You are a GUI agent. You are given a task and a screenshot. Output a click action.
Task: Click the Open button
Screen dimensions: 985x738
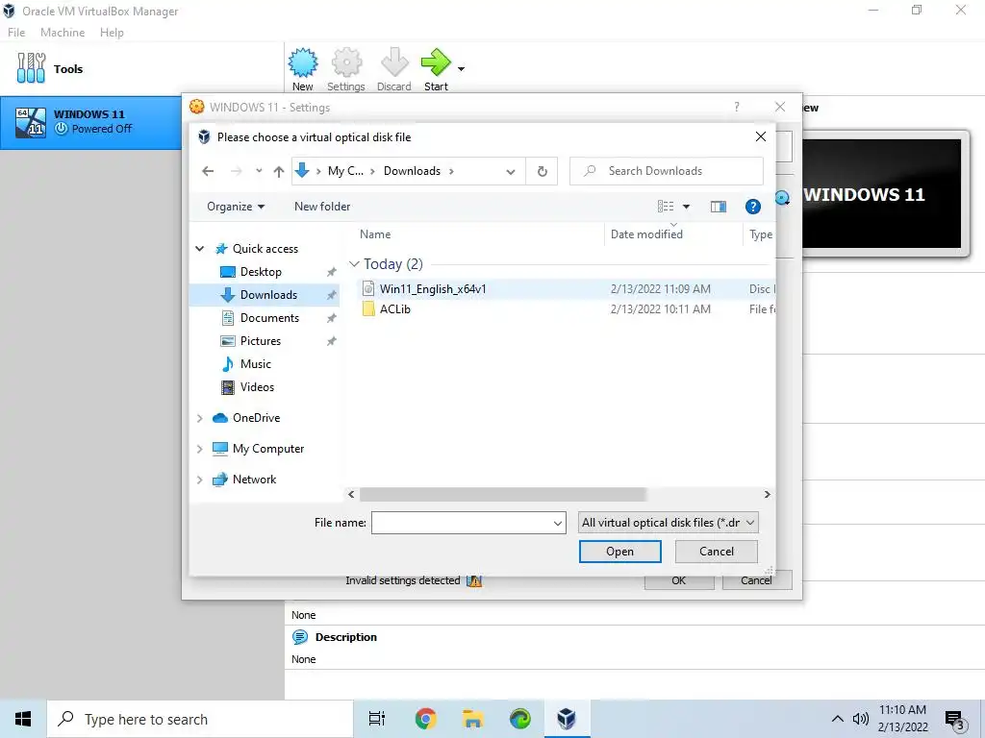tap(620, 552)
